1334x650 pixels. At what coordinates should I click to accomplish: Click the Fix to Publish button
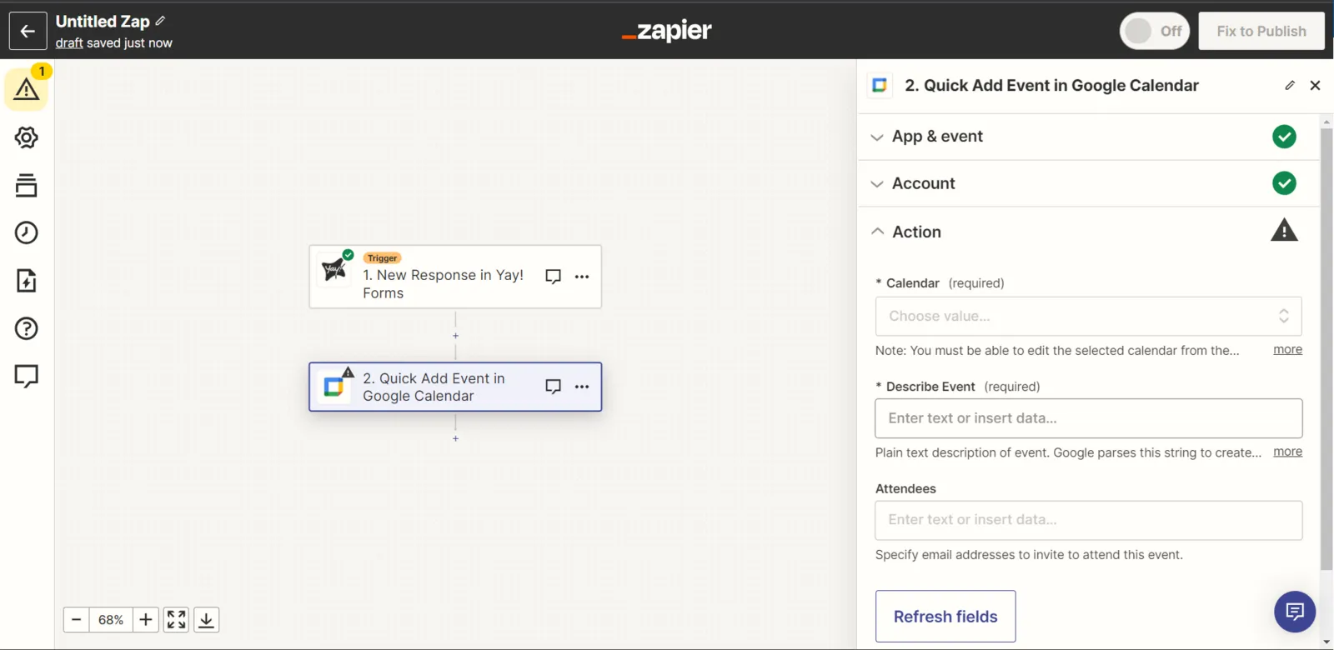pyautogui.click(x=1261, y=31)
